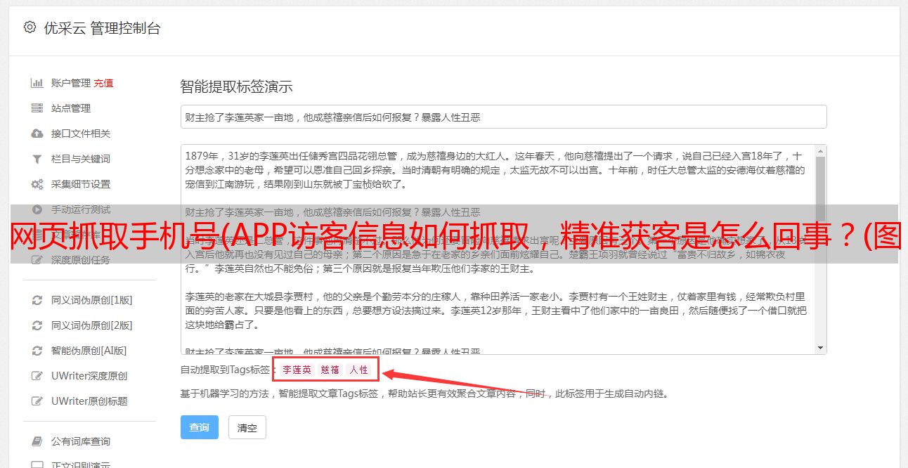Click the gear icon beside 优采云 管理控制台
Image resolution: width=908 pixels, height=468 pixels.
pos(30,27)
